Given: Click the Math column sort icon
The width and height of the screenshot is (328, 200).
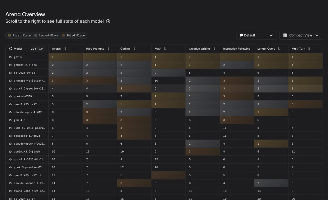Looking at the screenshot, I should [x=165, y=49].
